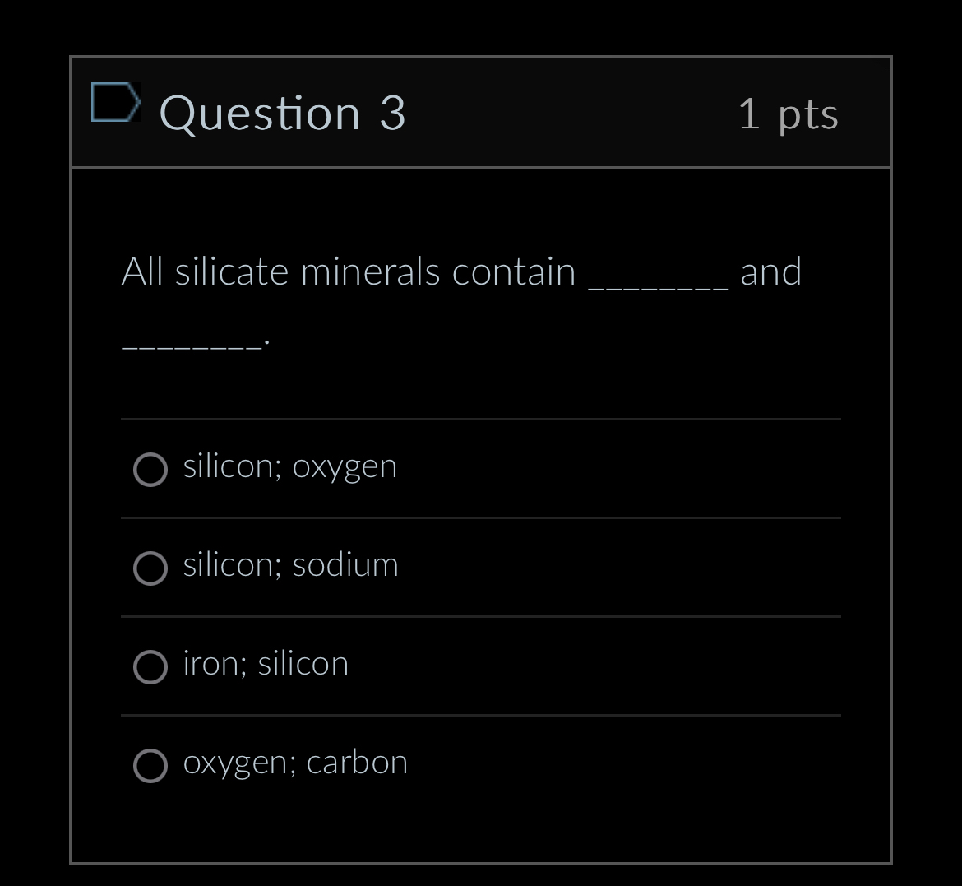
Task: Click the answer text "silicon; sodium"
Action: click(x=290, y=564)
